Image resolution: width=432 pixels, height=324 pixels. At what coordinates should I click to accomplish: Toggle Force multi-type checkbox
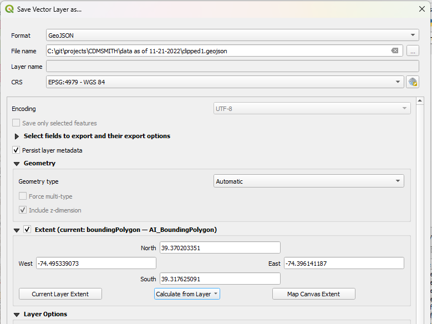23,196
